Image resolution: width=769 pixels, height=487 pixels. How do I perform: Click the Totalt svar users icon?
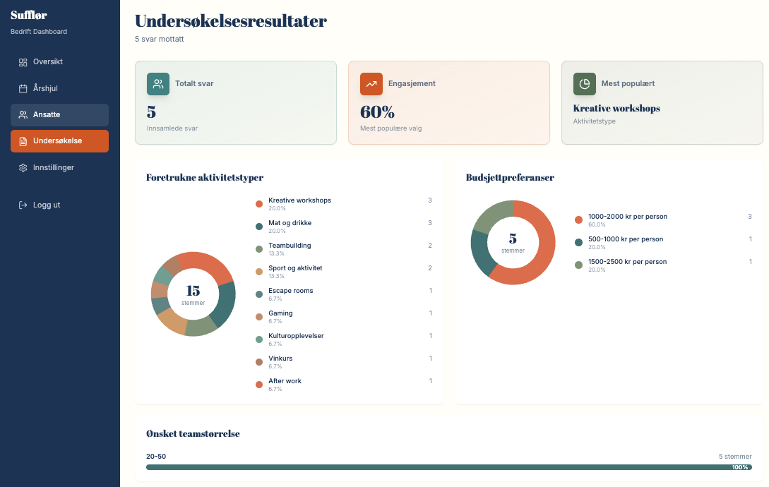tap(159, 83)
